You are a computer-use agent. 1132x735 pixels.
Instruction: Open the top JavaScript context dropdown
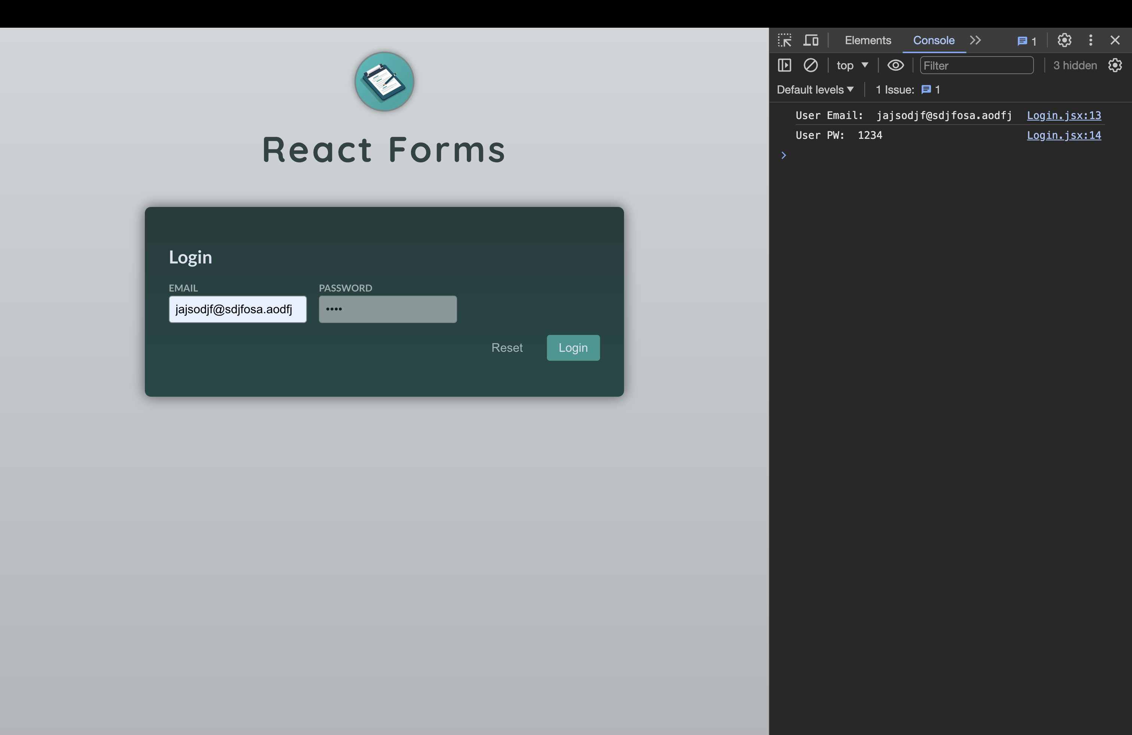(x=852, y=65)
